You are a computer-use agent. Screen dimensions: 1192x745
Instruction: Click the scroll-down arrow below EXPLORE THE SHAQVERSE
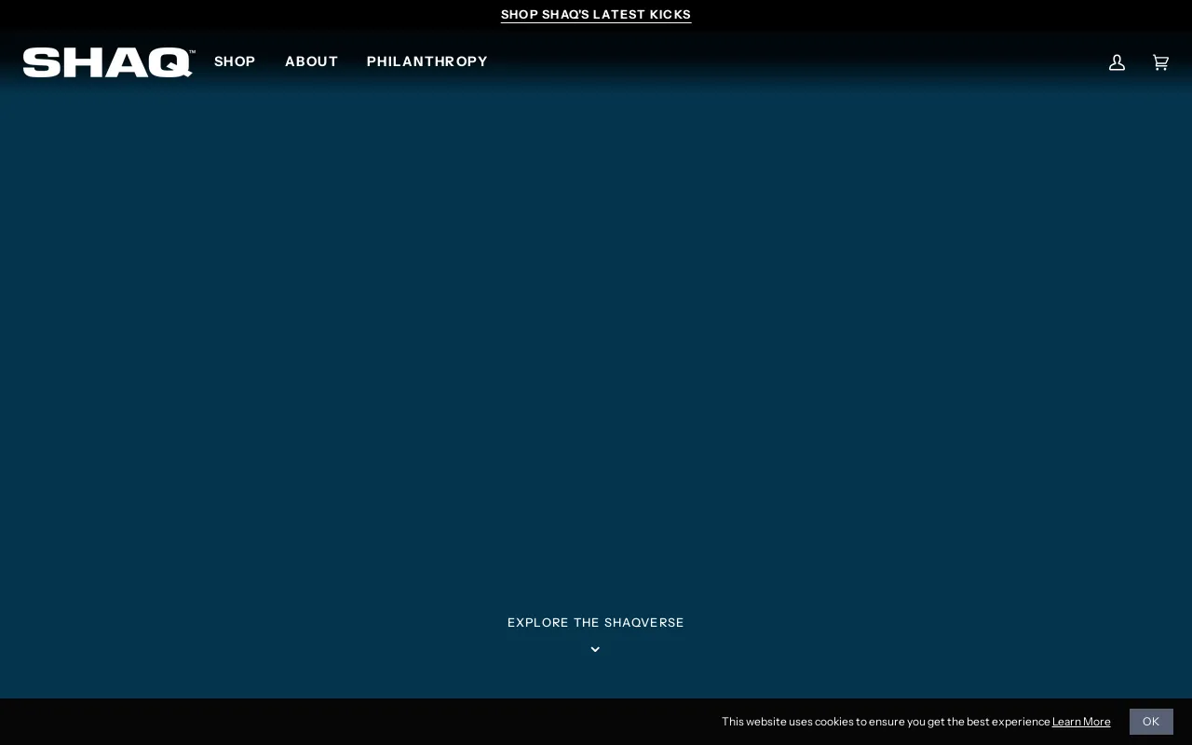595,649
